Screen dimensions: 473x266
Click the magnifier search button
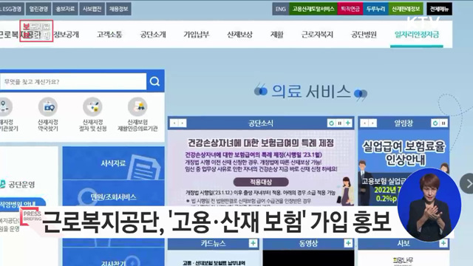pyautogui.click(x=154, y=81)
